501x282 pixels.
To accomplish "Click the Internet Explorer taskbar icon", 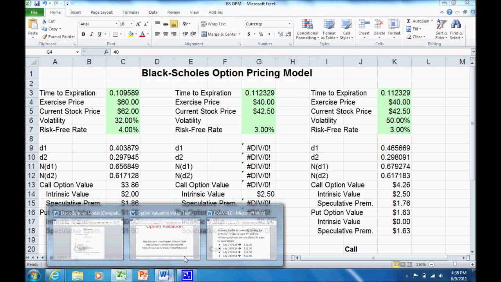I will 56,275.
